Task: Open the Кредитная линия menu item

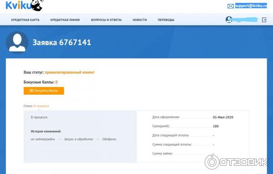Action: point(65,20)
